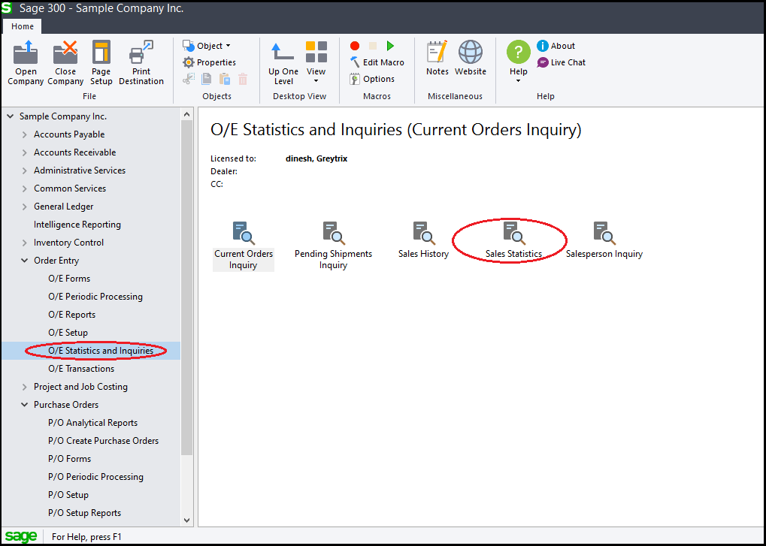Image resolution: width=766 pixels, height=546 pixels.
Task: Select P/O Periodic Processing
Action: 95,477
